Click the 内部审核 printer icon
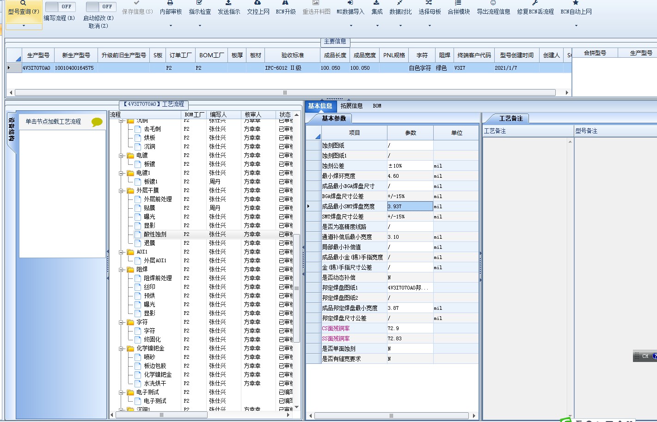Image resolution: width=657 pixels, height=422 pixels. [x=170, y=3]
